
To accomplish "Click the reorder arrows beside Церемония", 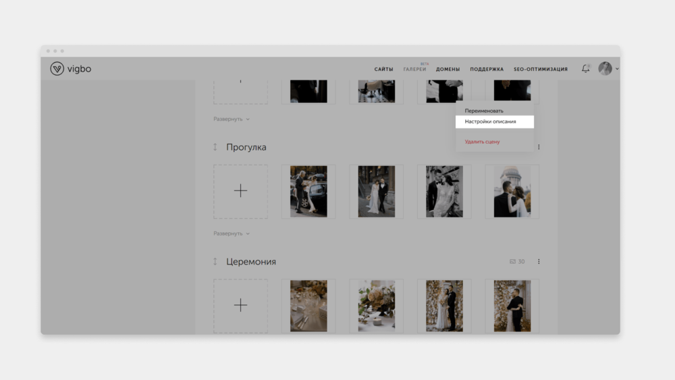I will pyautogui.click(x=215, y=261).
